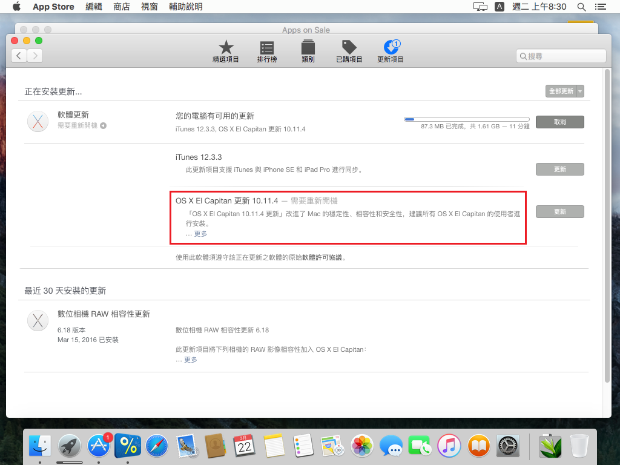
Task: Click the download progress bar
Action: (x=467, y=119)
